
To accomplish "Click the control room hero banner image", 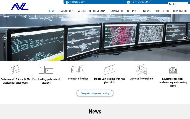I will [95, 37].
